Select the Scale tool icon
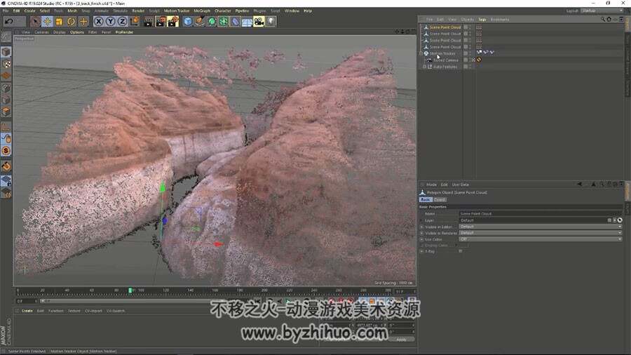 tap(59, 21)
